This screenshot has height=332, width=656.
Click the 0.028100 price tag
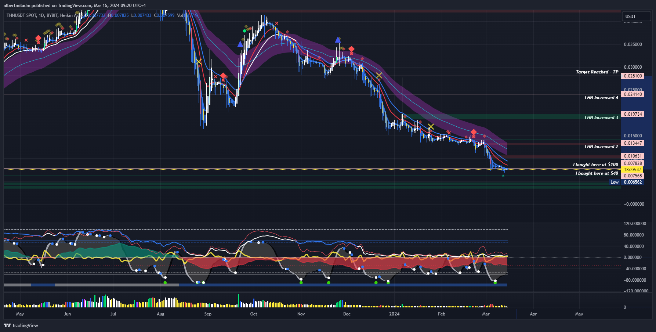(632, 76)
